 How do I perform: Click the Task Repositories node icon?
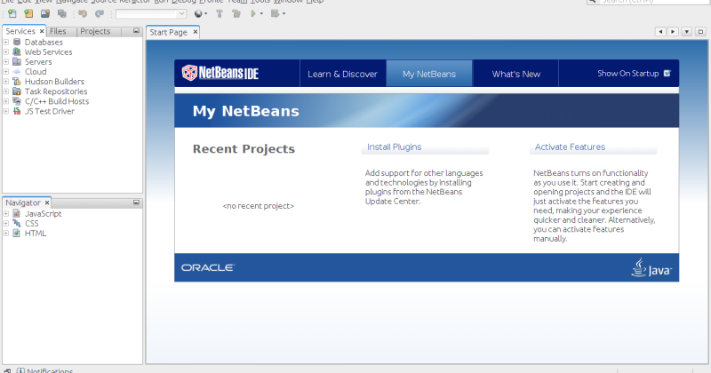click(x=17, y=91)
